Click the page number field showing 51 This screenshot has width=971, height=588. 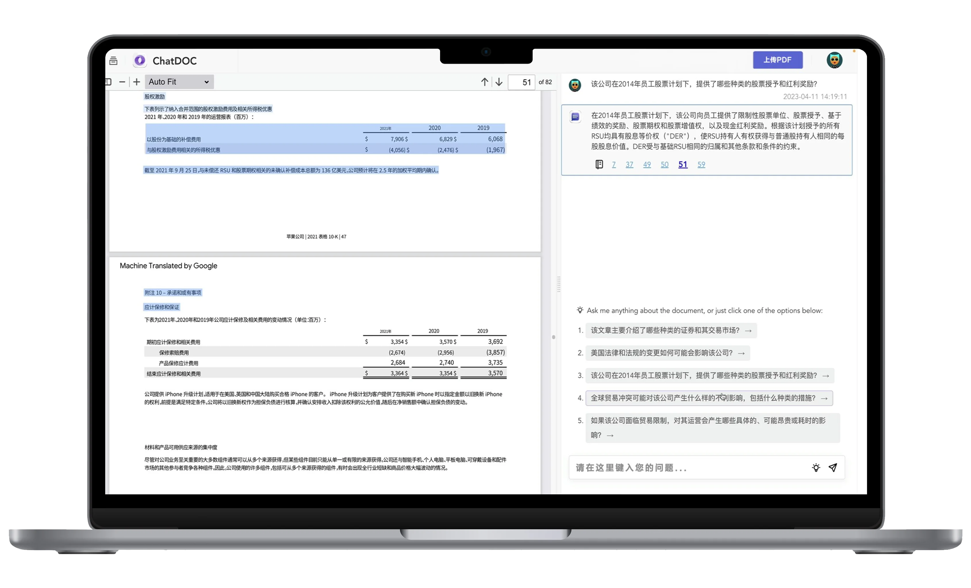point(521,82)
